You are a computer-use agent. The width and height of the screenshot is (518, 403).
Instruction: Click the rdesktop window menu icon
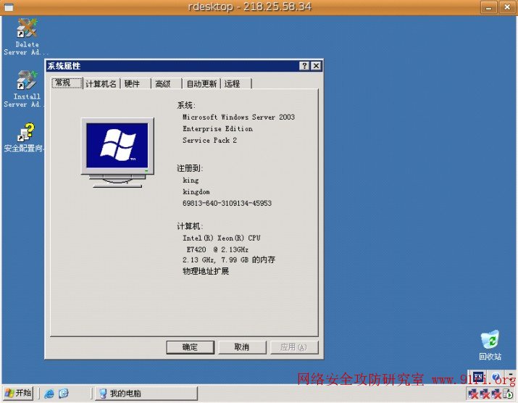[x=9, y=7]
